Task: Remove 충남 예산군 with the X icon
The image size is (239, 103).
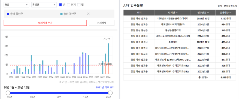Action: coord(88,14)
